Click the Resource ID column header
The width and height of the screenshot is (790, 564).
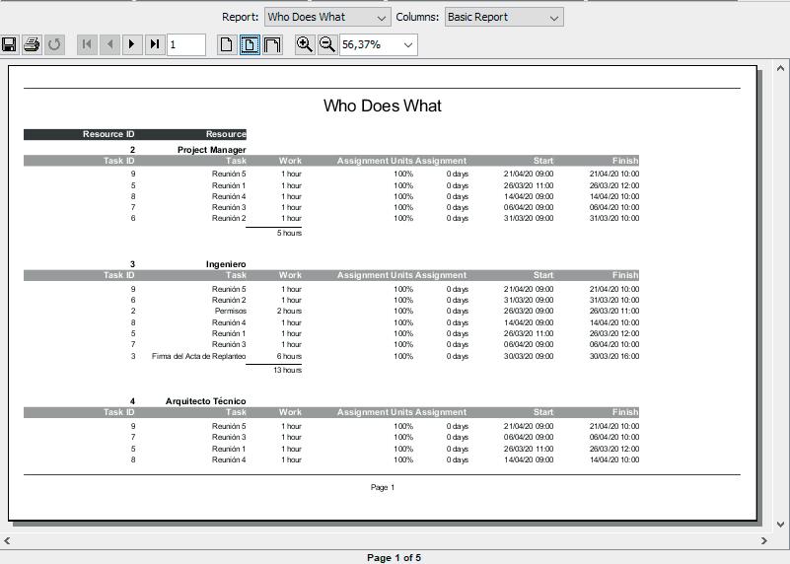click(108, 134)
